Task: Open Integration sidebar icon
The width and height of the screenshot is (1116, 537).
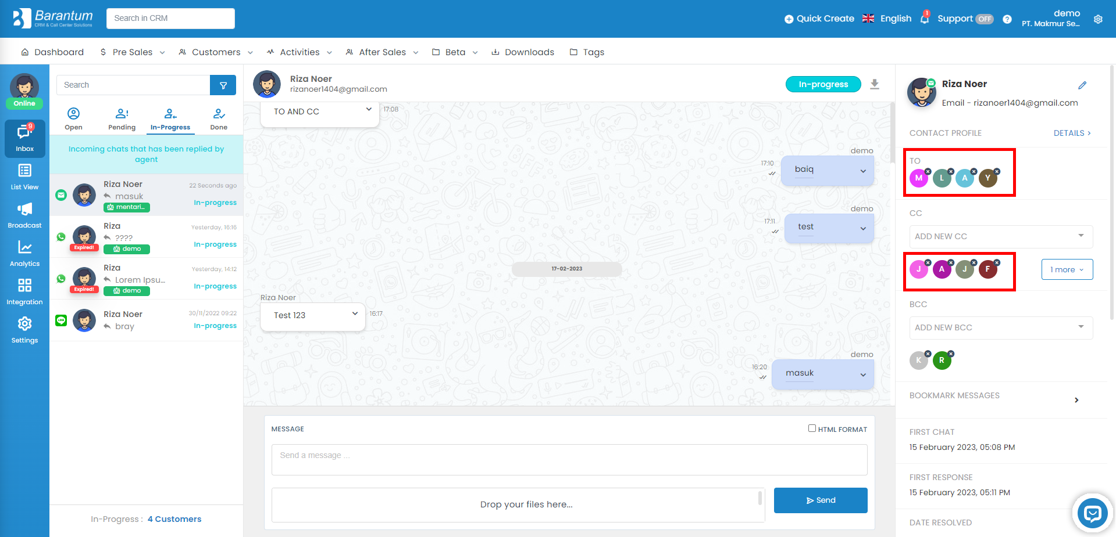Action: click(x=24, y=291)
